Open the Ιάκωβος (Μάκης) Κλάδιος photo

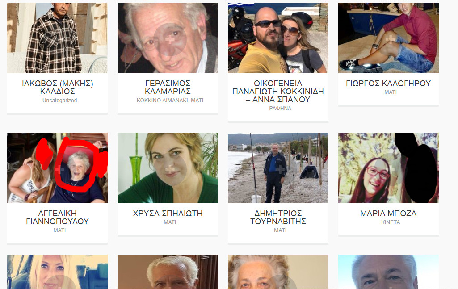click(x=57, y=38)
